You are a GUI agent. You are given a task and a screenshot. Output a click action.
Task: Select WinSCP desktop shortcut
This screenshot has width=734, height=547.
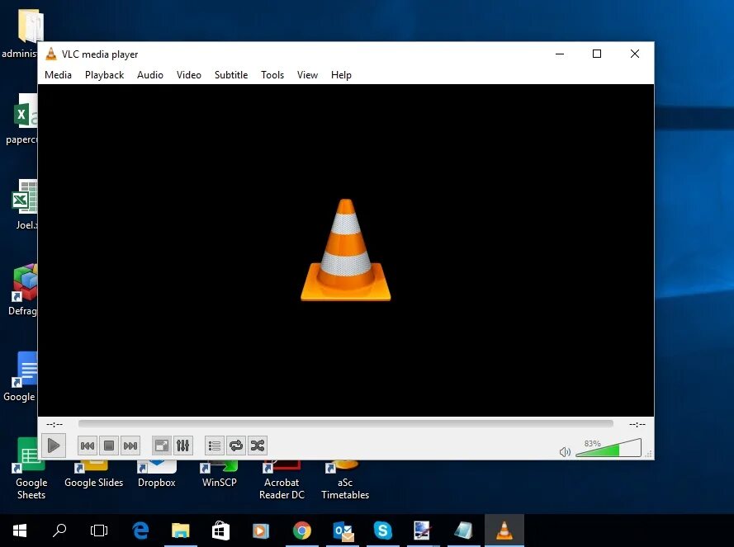219,475
